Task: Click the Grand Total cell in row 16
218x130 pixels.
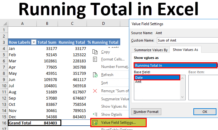Action: coord(20,123)
